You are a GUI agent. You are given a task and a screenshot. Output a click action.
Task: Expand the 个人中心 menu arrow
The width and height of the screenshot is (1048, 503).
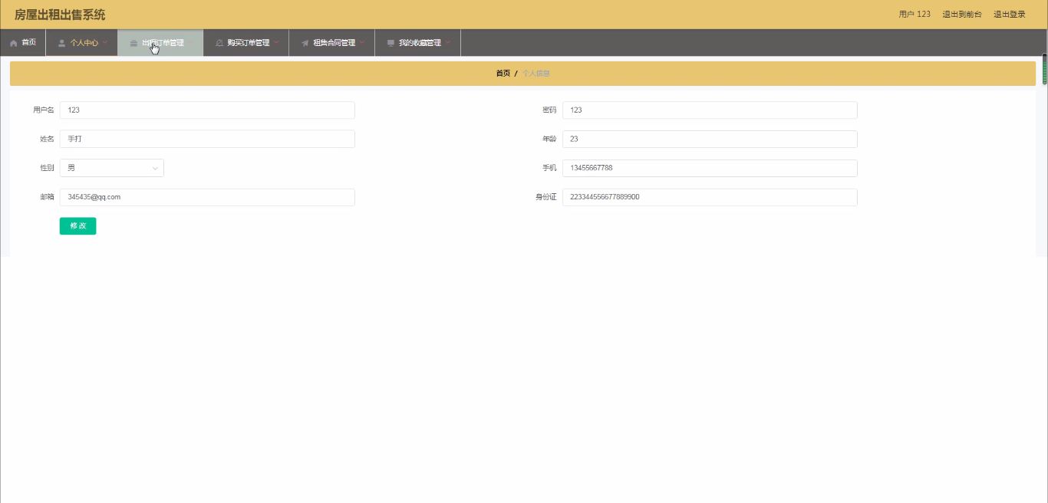pyautogui.click(x=105, y=42)
